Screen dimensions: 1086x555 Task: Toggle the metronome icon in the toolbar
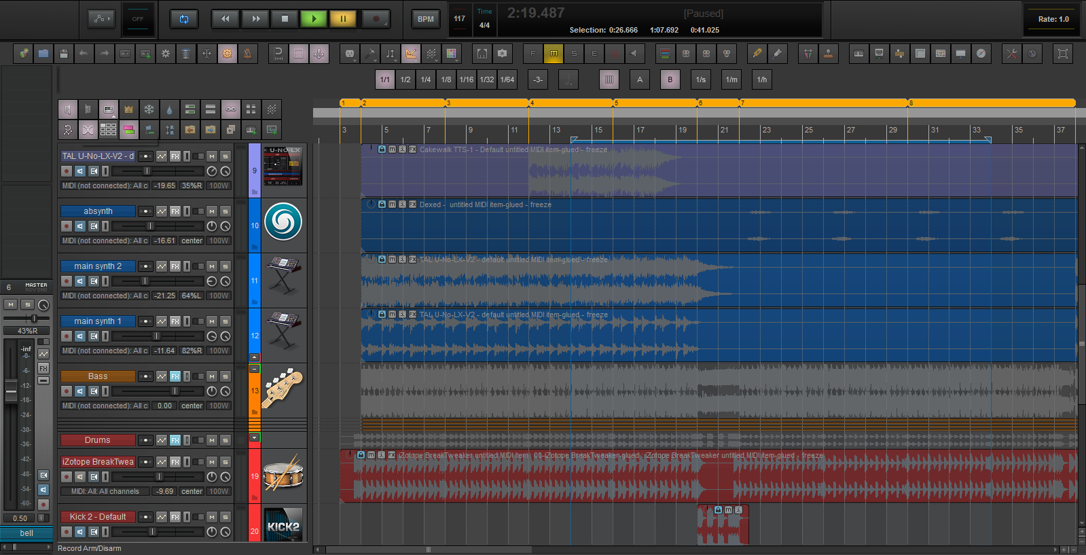point(247,54)
